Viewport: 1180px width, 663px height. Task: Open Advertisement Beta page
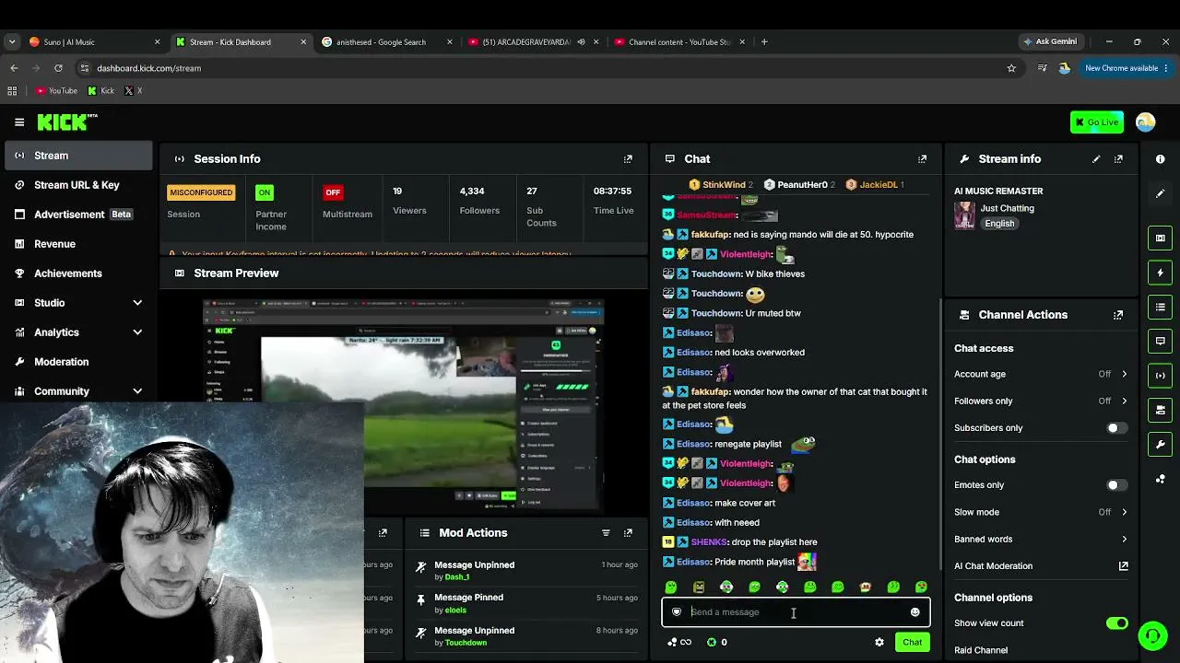(x=77, y=215)
